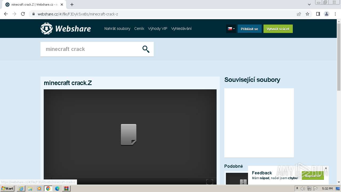
Task: Click the browser back arrow
Action: [6, 14]
